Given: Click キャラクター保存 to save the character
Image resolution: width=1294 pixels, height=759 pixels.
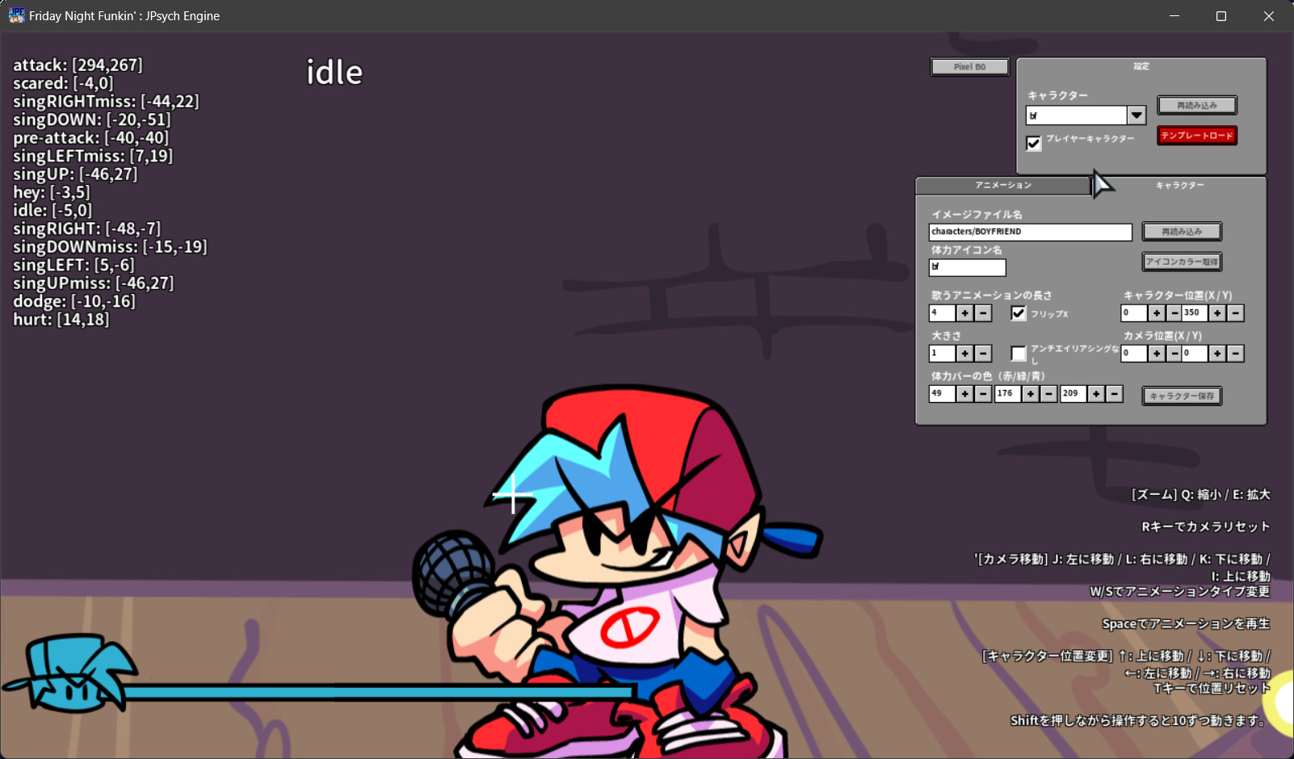Looking at the screenshot, I should [1182, 396].
